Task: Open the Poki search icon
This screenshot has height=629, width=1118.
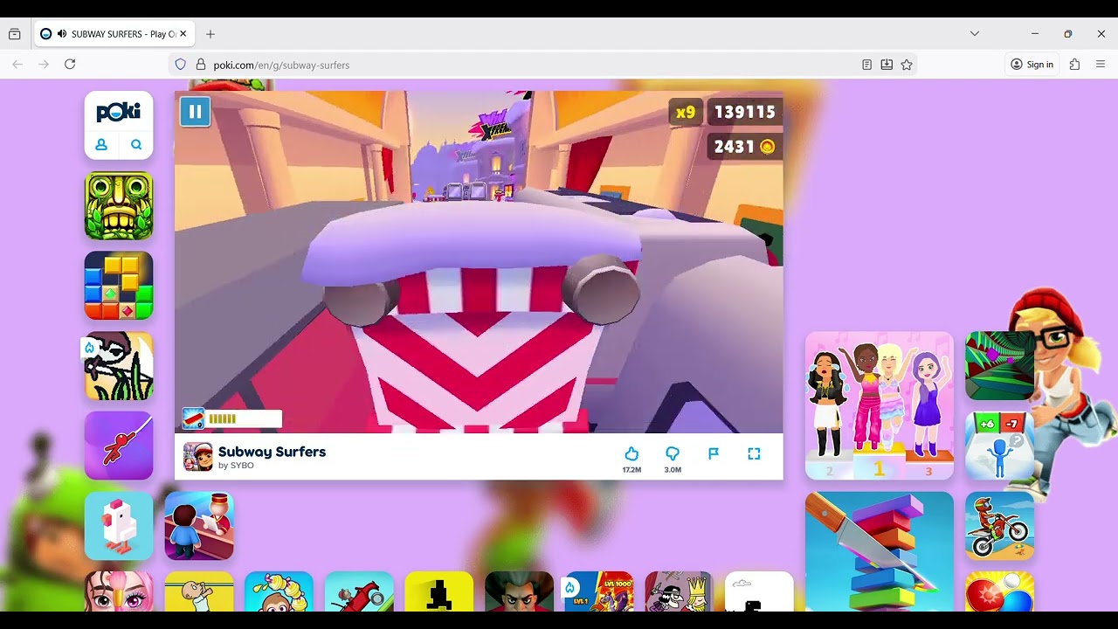Action: pyautogui.click(x=136, y=145)
